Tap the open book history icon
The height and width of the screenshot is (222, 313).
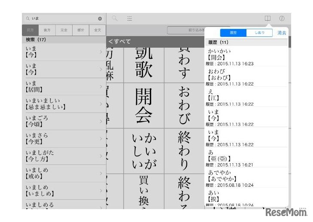267,18
